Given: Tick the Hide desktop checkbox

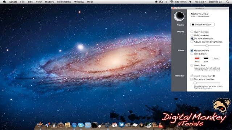Looking at the screenshot, I should point(192,35).
